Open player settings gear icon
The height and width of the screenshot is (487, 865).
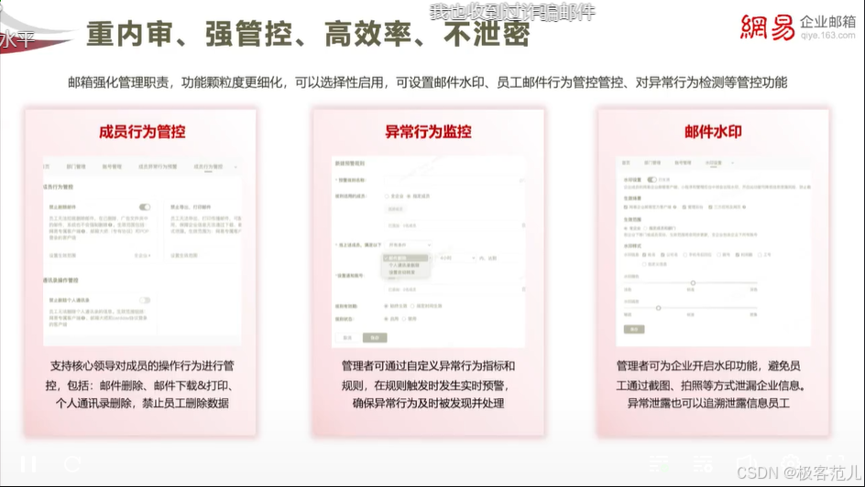(x=790, y=464)
